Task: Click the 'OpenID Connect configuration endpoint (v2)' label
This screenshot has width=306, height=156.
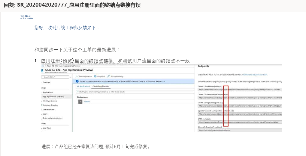Action: click(216, 111)
